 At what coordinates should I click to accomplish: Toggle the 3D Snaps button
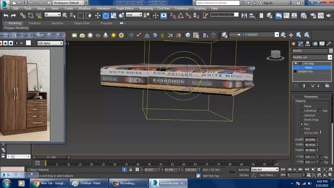point(173,16)
